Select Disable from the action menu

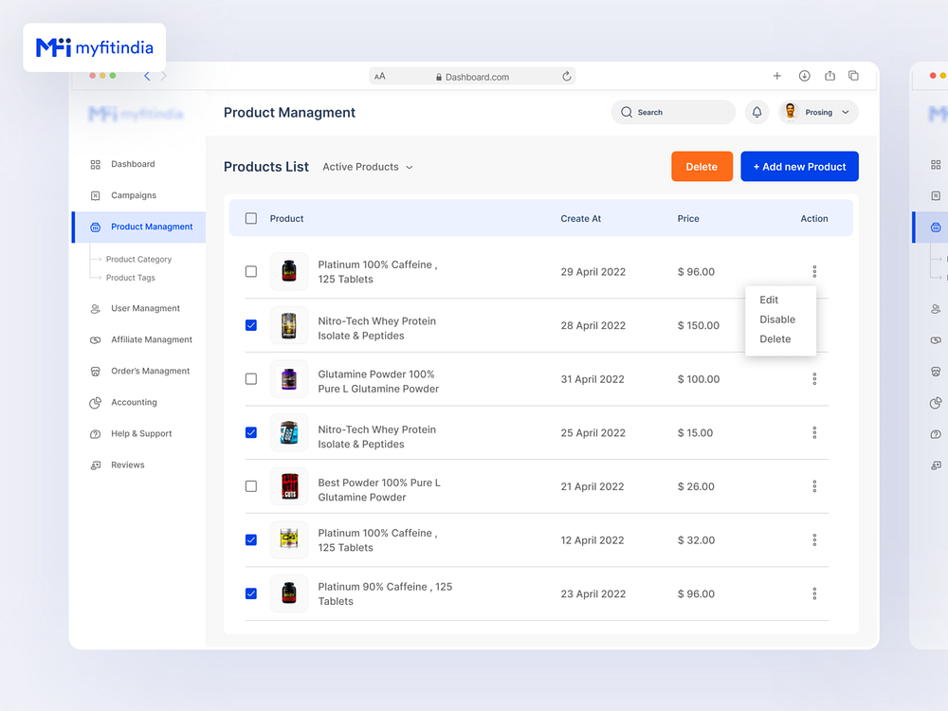coord(777,319)
